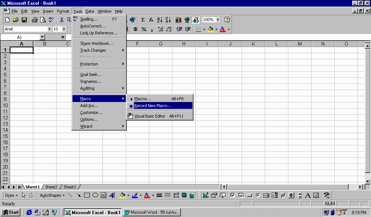Viewport: 371px width, 217px height.
Task: Click the Windows Start button
Action: click(11, 212)
